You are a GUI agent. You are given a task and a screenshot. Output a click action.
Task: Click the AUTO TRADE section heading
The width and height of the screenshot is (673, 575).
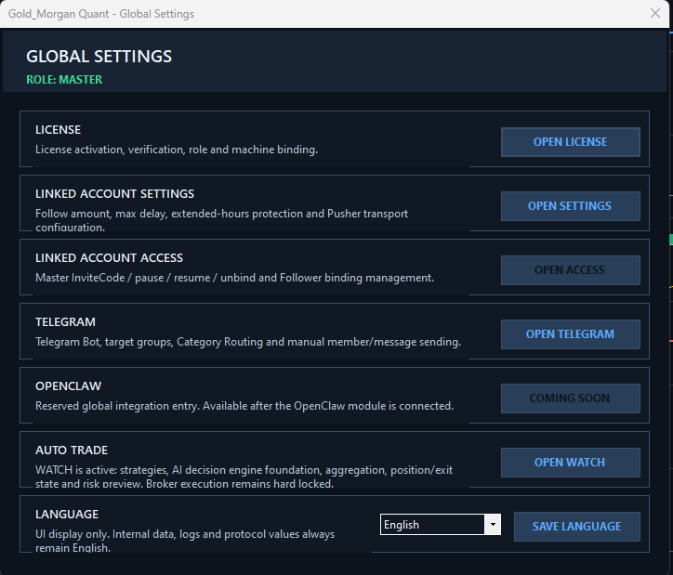point(72,451)
